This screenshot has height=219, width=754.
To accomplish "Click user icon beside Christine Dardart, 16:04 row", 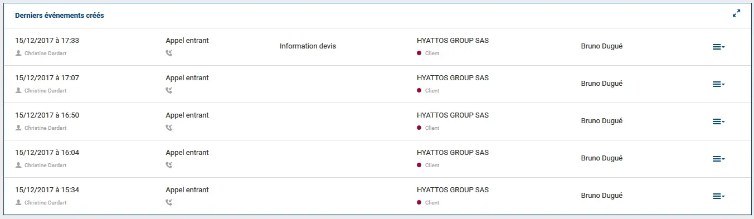I will tap(18, 165).
